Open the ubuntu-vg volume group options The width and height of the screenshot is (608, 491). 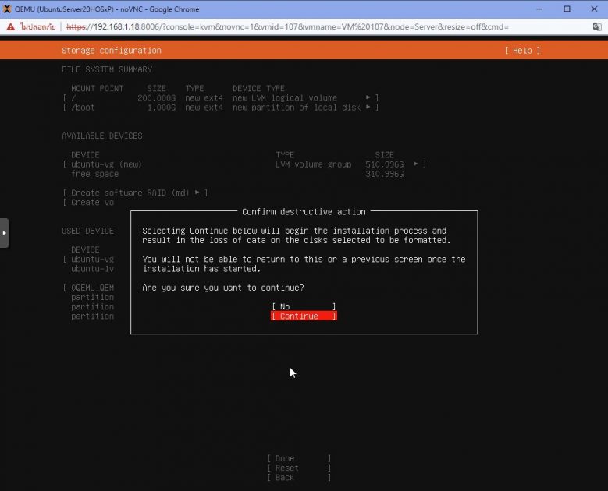point(244,164)
